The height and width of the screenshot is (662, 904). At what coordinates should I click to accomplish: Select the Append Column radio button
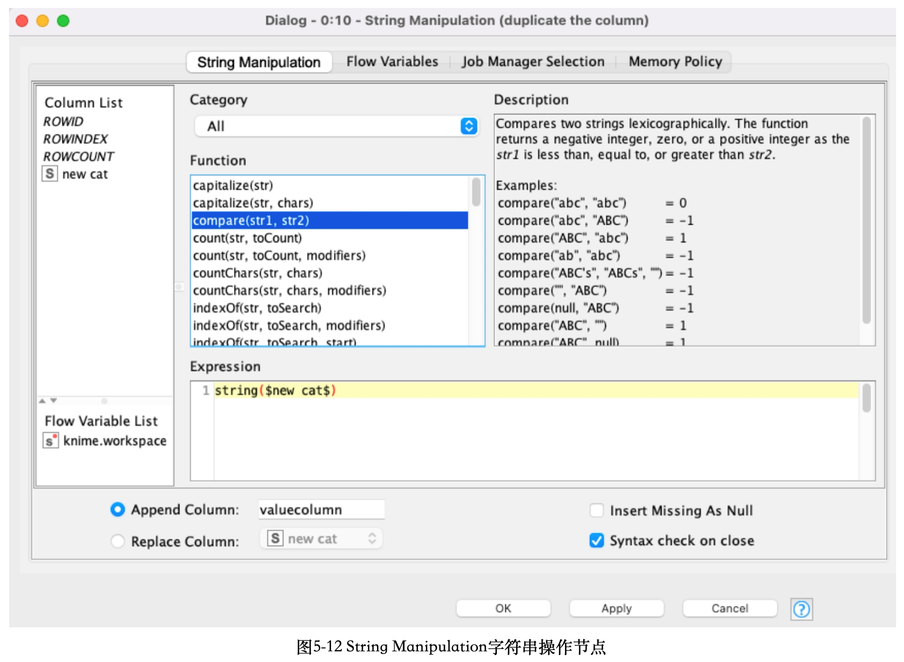click(118, 510)
